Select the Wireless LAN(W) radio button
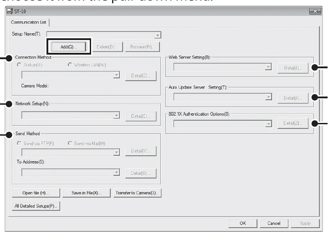The height and width of the screenshot is (239, 328). [70, 65]
